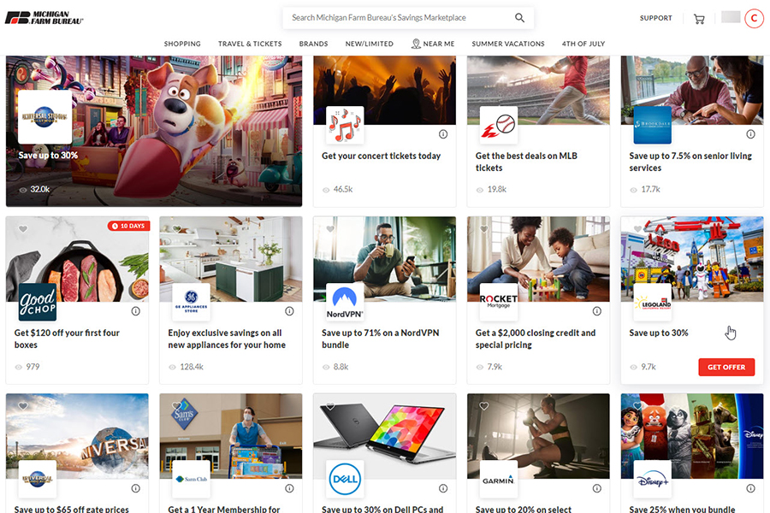Open the 4th of July section
770x513 pixels.
pyautogui.click(x=583, y=44)
